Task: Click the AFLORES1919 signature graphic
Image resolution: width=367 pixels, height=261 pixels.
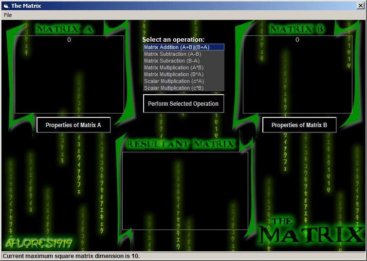Action: tap(38, 243)
